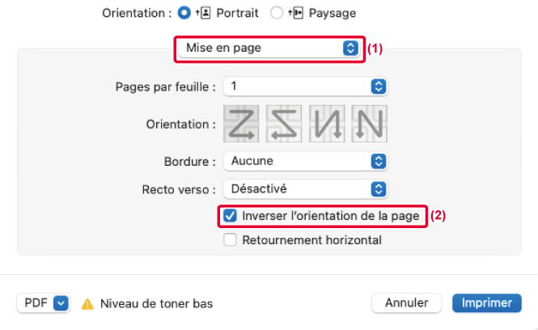Click the Niveau de toner bas message
Viewport: 538px width, 330px height.
coord(156,304)
